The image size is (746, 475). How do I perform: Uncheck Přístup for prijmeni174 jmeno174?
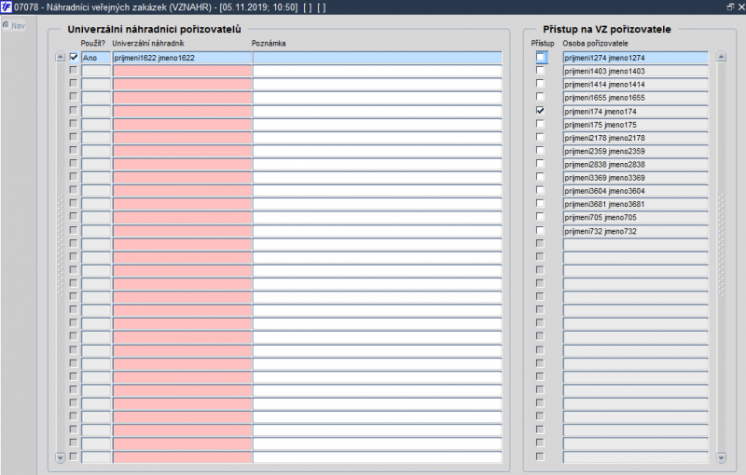(540, 110)
